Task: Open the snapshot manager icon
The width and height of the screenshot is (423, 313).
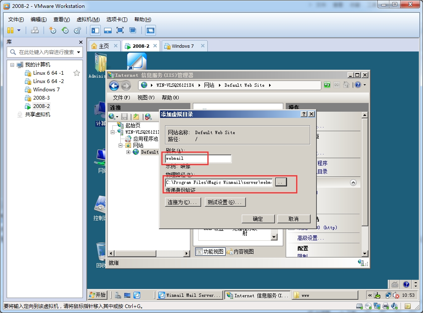Action: (78, 30)
